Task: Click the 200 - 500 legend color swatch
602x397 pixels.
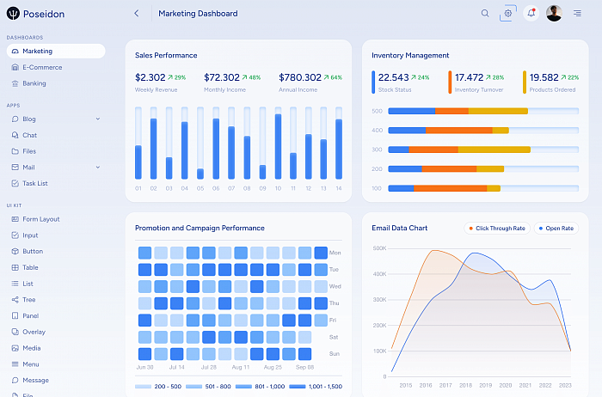Action: click(x=144, y=387)
